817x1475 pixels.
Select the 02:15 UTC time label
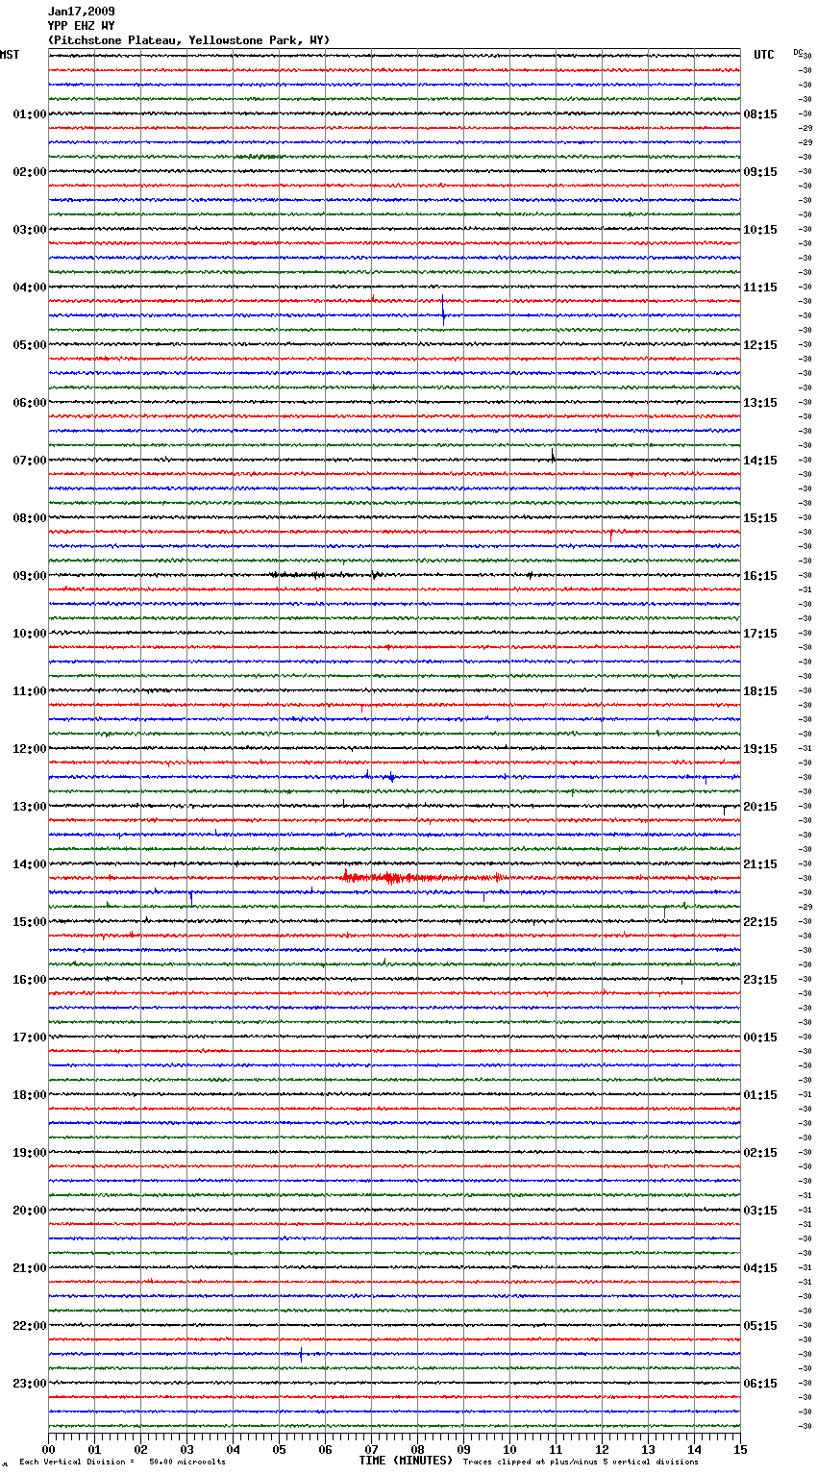(760, 1153)
